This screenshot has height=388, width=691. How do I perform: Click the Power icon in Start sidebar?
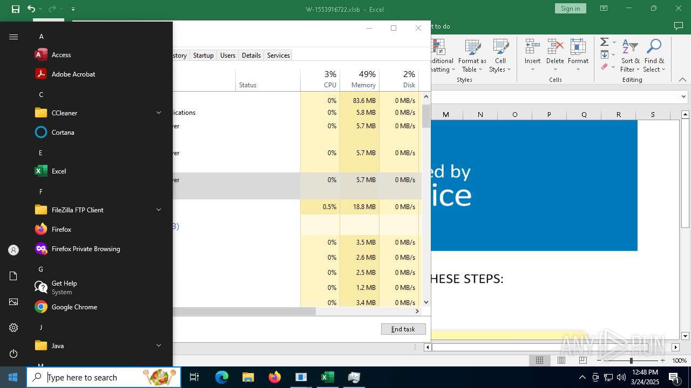(x=13, y=354)
